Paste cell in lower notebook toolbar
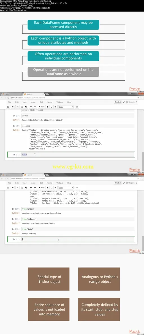This screenshot has height=335, width=144. point(26,187)
